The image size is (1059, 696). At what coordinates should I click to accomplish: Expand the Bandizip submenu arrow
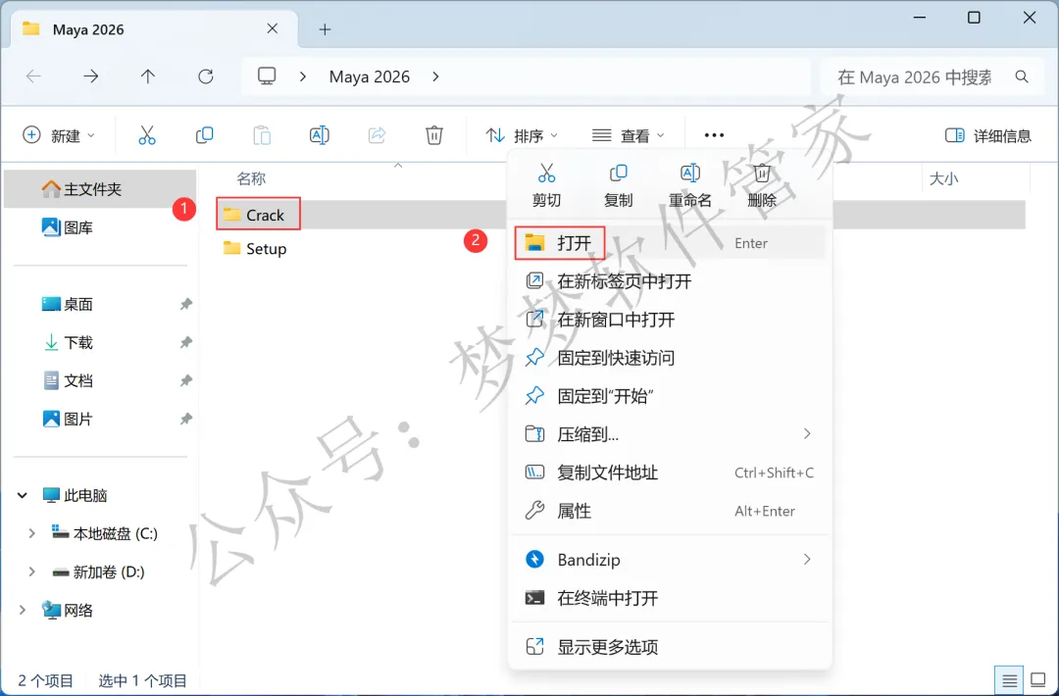(807, 560)
